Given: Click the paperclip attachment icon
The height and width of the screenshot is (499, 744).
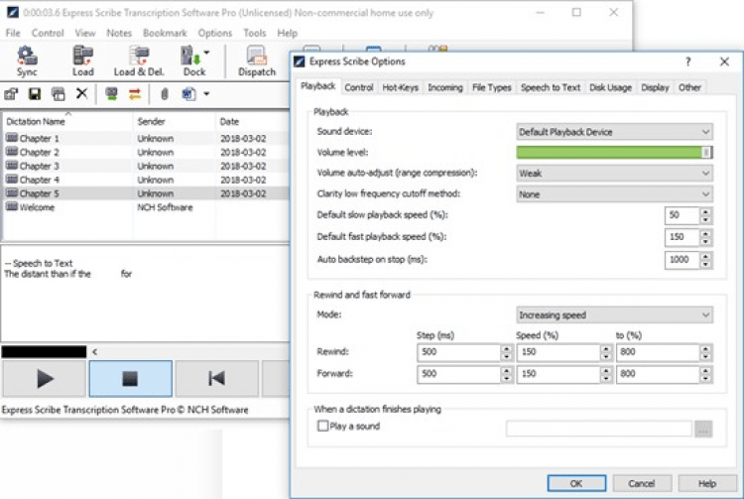Looking at the screenshot, I should (165, 94).
